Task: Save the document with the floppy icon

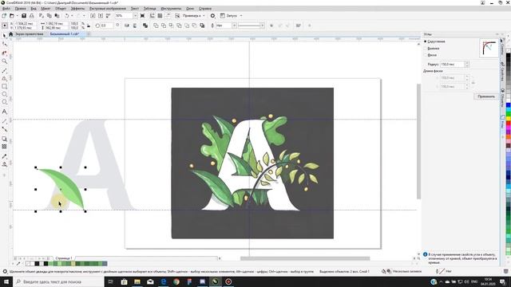Action: coord(23,16)
